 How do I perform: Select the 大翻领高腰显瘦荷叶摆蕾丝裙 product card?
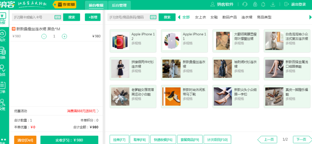click(236, 41)
